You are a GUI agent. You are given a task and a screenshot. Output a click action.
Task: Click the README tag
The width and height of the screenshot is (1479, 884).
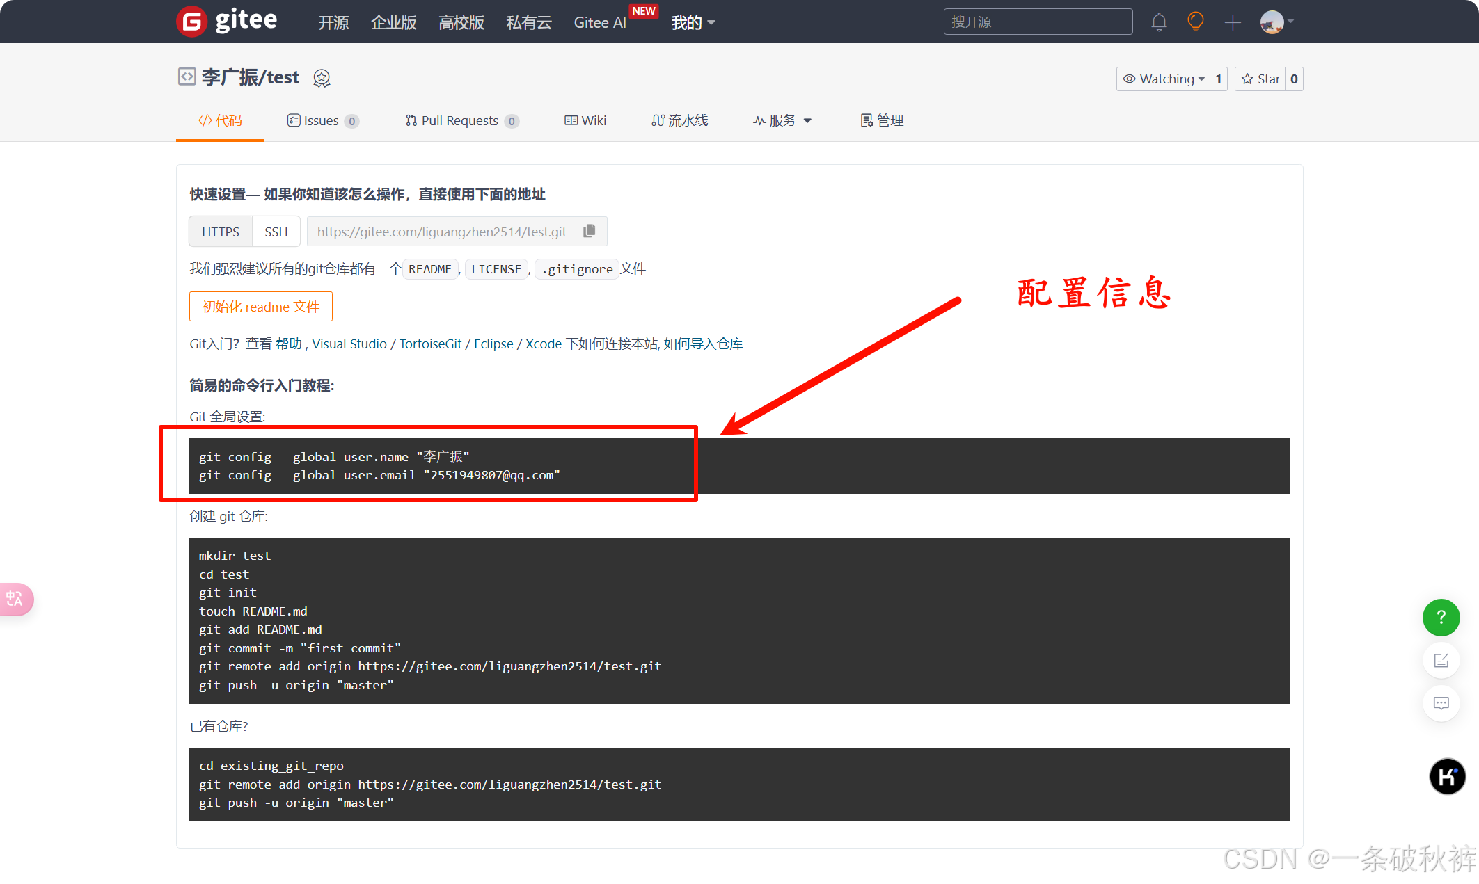(430, 269)
